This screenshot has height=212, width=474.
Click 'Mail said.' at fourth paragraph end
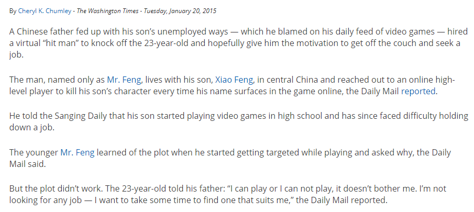(27, 164)
